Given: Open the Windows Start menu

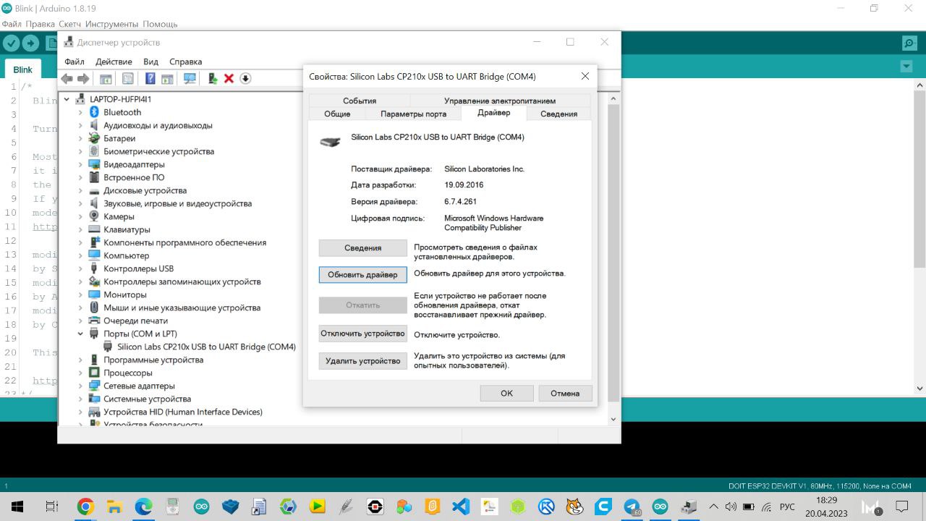Looking at the screenshot, I should pos(17,507).
